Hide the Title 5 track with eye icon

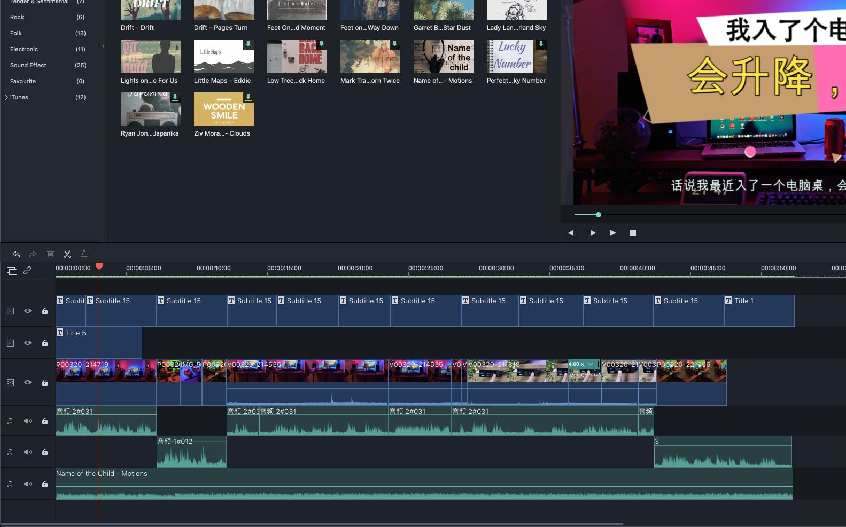pyautogui.click(x=28, y=343)
